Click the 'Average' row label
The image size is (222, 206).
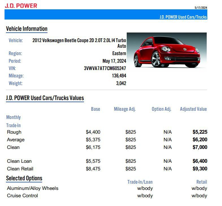(x=16, y=140)
